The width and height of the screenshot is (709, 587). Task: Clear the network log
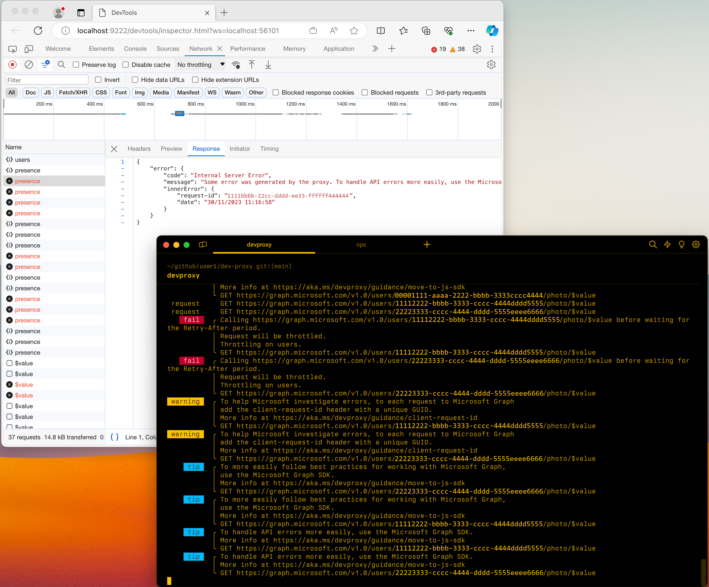coord(29,65)
